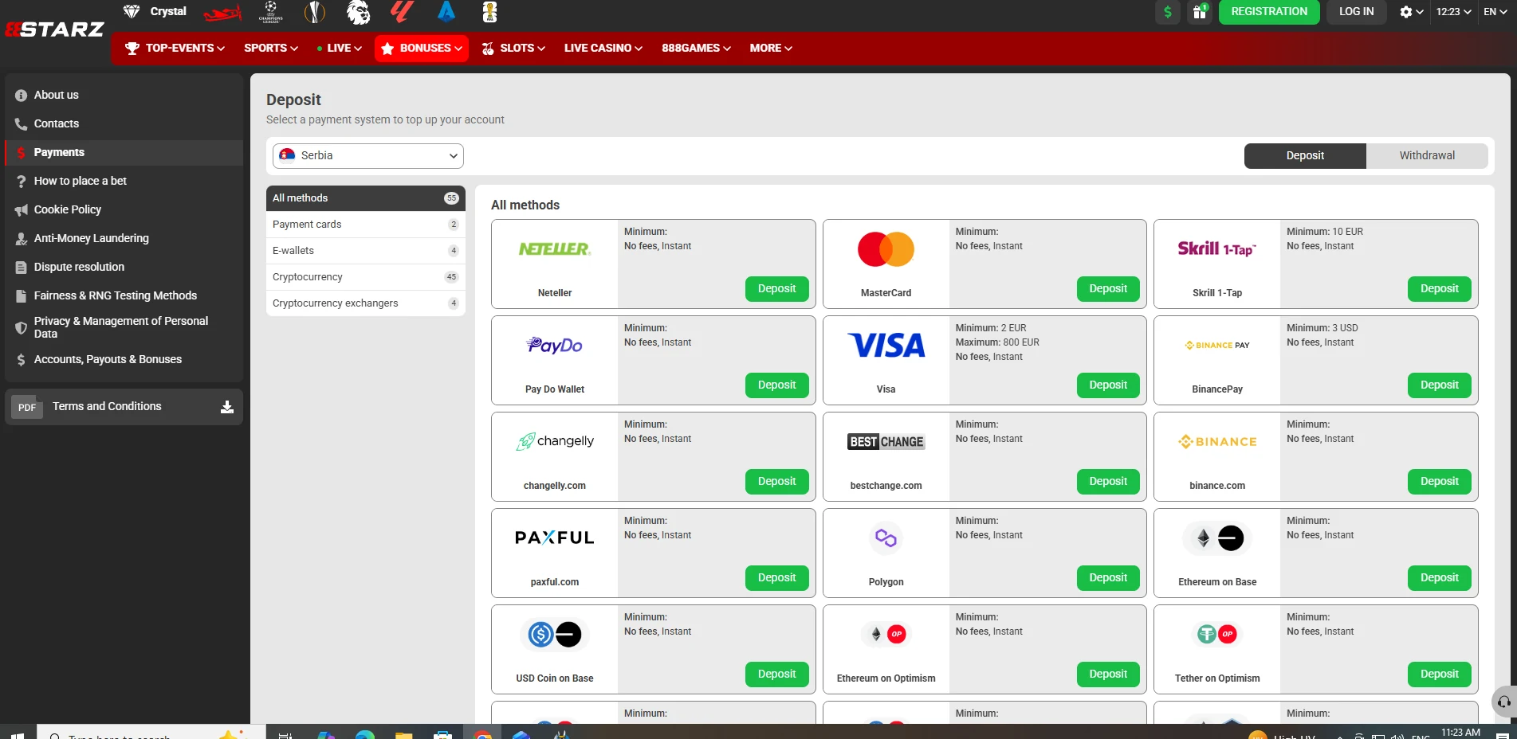Open the blue Serie A logo icon

[x=446, y=12]
